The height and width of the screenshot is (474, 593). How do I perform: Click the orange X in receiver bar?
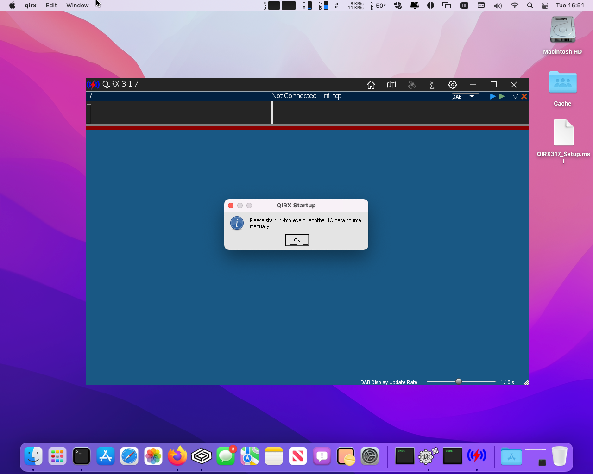click(x=524, y=96)
